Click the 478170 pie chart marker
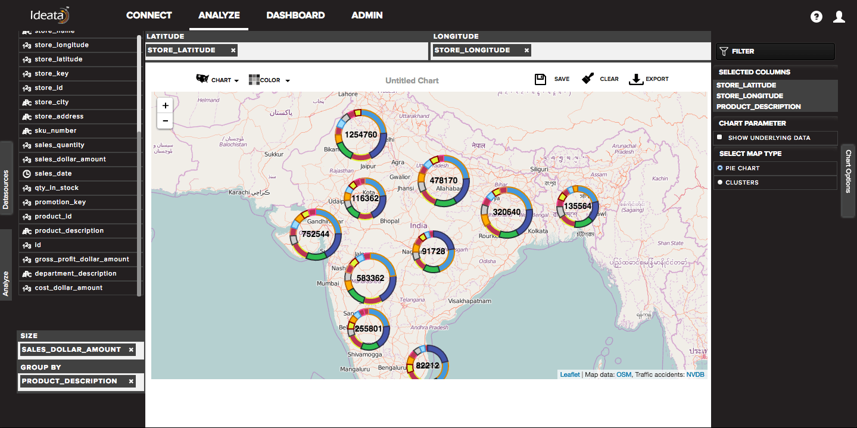The height and width of the screenshot is (428, 857). pyautogui.click(x=444, y=180)
